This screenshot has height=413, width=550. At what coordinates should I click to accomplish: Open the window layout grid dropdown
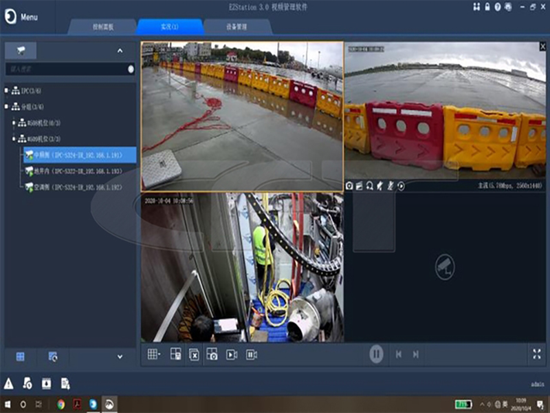(155, 354)
